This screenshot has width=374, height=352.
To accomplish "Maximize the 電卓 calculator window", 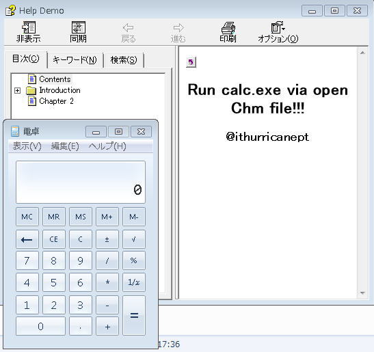I will (x=118, y=132).
